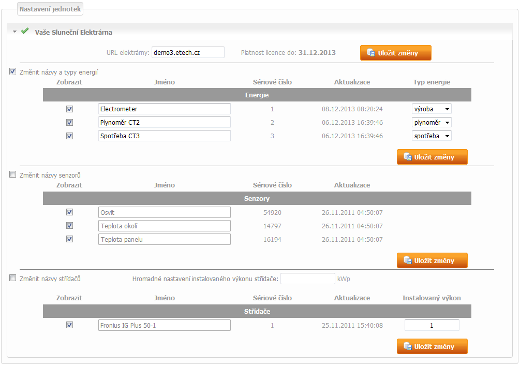This screenshot has height=365, width=520.
Task: Click installed power field for Fronius inverter
Action: (x=432, y=325)
